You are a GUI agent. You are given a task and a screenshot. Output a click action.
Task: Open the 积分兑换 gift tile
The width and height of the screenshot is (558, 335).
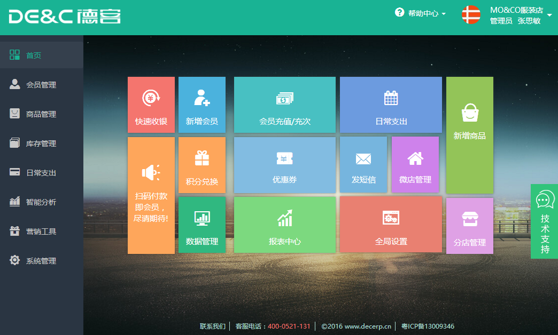(202, 165)
